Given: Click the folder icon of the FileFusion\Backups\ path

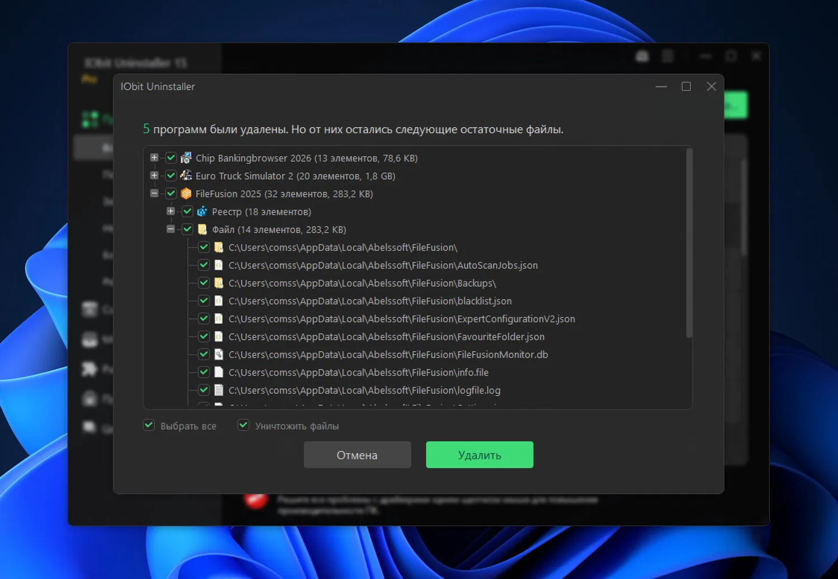Looking at the screenshot, I should point(219,283).
